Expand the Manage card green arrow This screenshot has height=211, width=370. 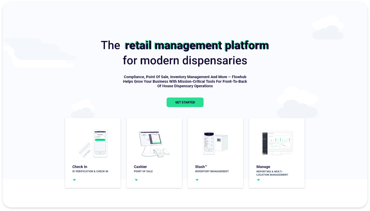pos(258,180)
